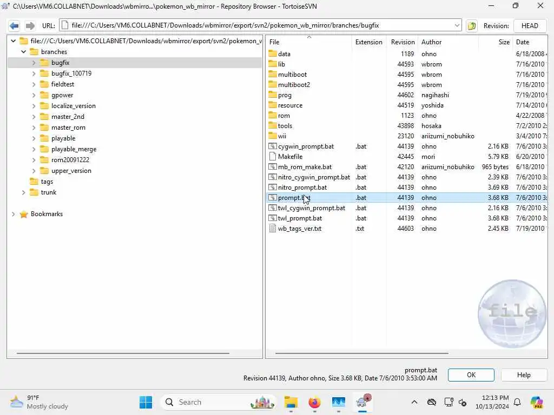The height and width of the screenshot is (415, 554).
Task: Open Firefox from the taskbar
Action: point(314,402)
